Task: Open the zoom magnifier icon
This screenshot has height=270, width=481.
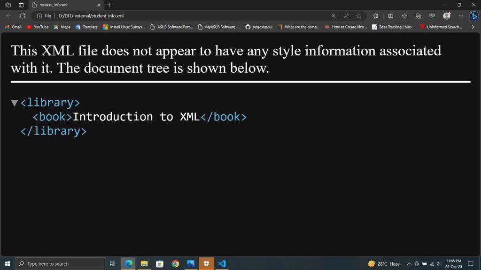Action: [334, 16]
